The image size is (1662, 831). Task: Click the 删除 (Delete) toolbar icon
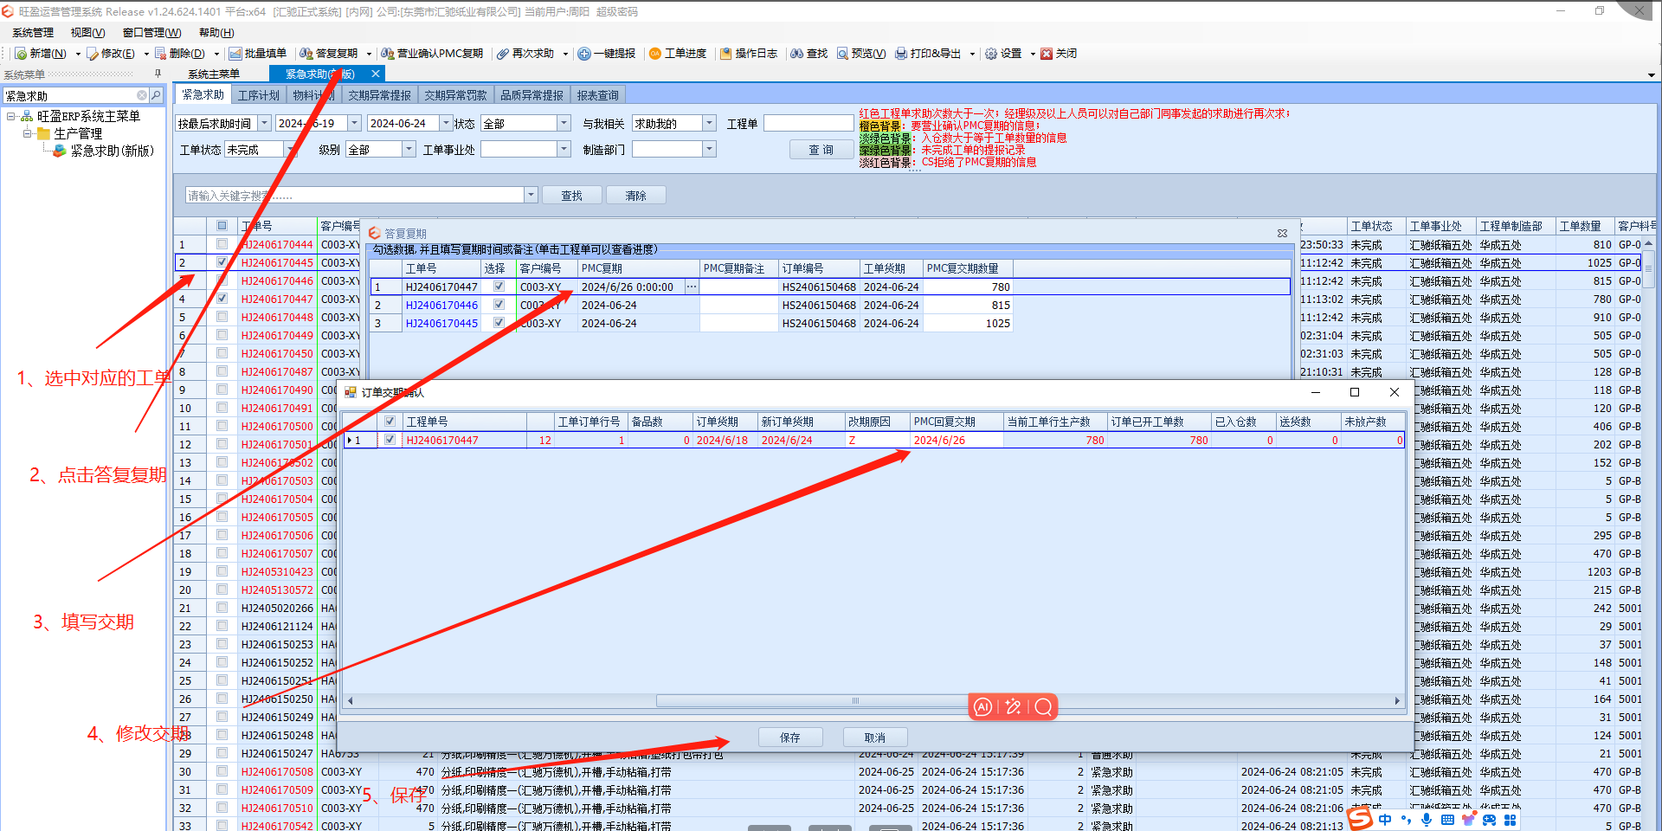(160, 54)
